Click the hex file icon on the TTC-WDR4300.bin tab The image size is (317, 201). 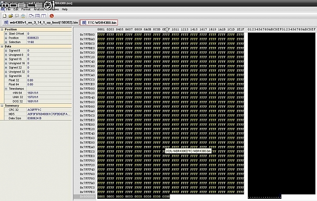84,22
